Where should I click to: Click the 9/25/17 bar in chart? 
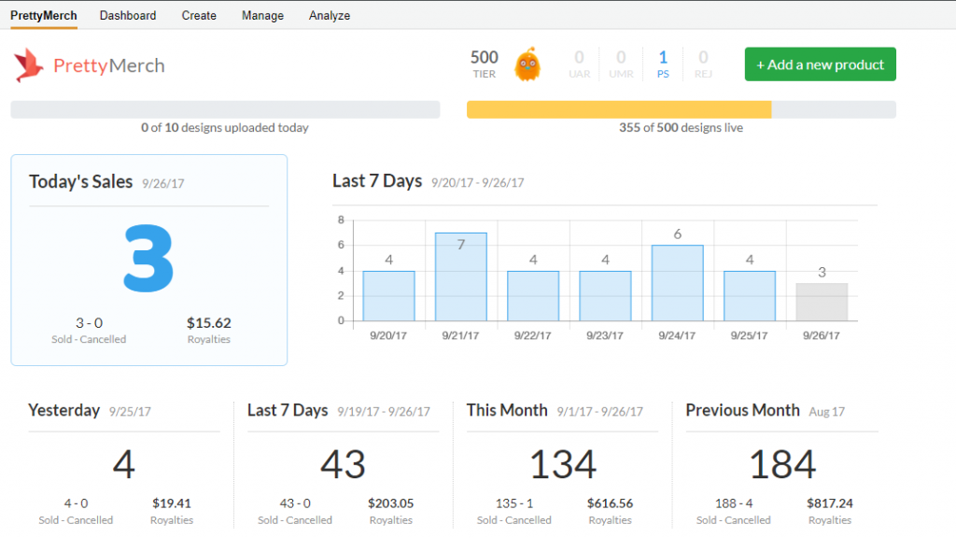(750, 296)
